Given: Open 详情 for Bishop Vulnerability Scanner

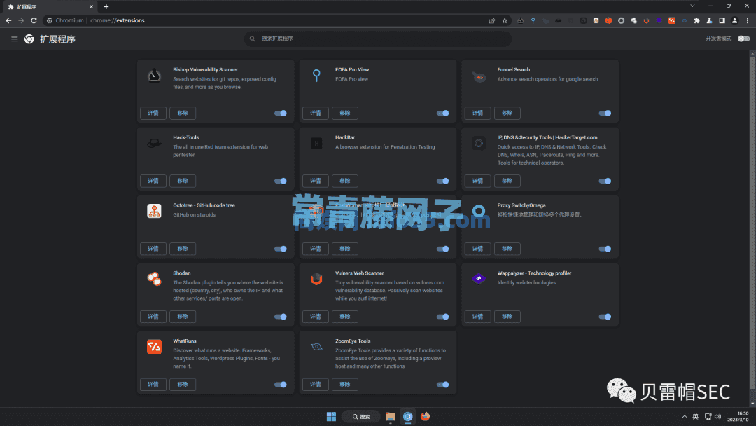Looking at the screenshot, I should click(153, 113).
